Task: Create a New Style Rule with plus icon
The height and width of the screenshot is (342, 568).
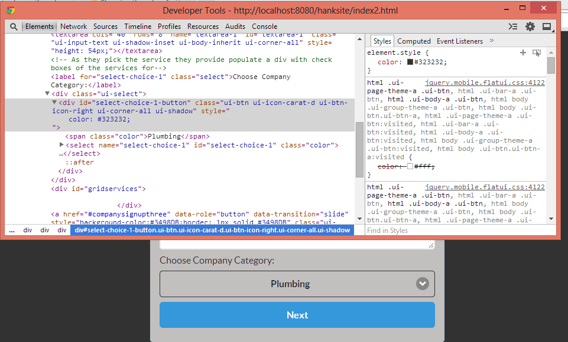Action: tap(522, 52)
